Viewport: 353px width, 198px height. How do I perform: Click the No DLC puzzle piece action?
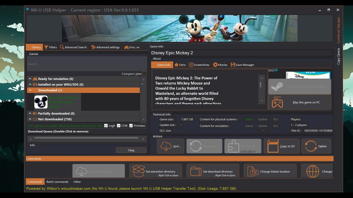pyautogui.click(x=243, y=146)
